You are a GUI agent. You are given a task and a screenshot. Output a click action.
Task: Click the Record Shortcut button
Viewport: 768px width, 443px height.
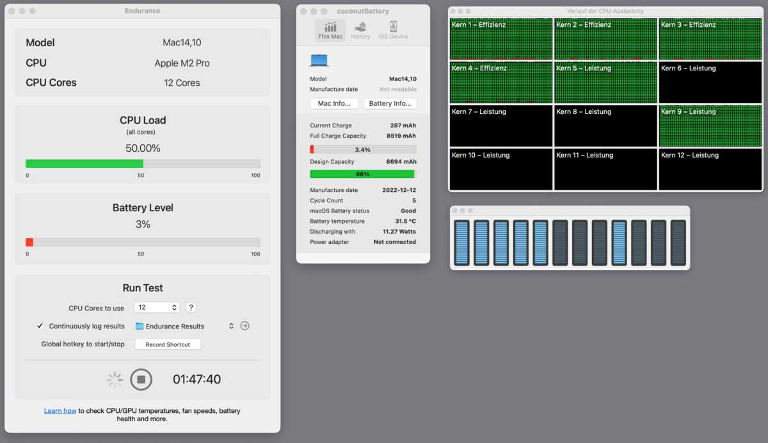tap(168, 344)
